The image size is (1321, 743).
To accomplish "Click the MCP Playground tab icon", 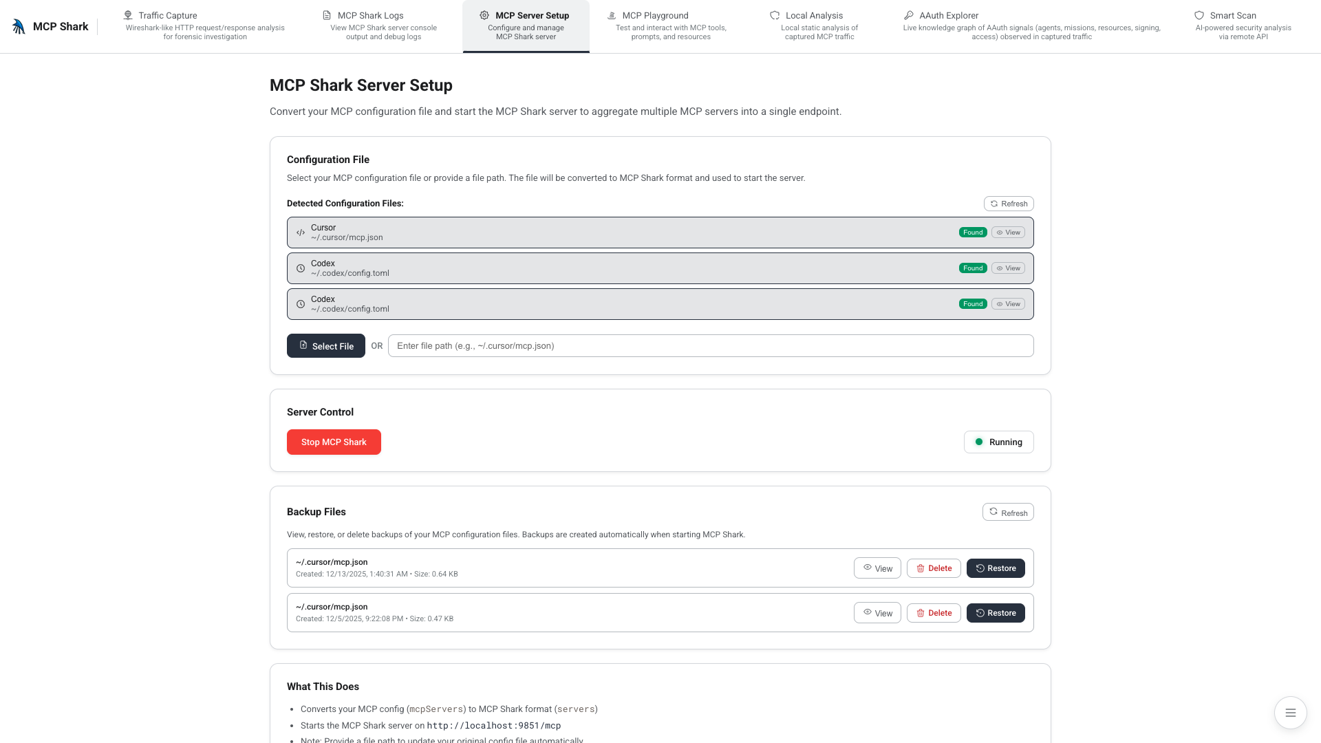I will pyautogui.click(x=612, y=15).
